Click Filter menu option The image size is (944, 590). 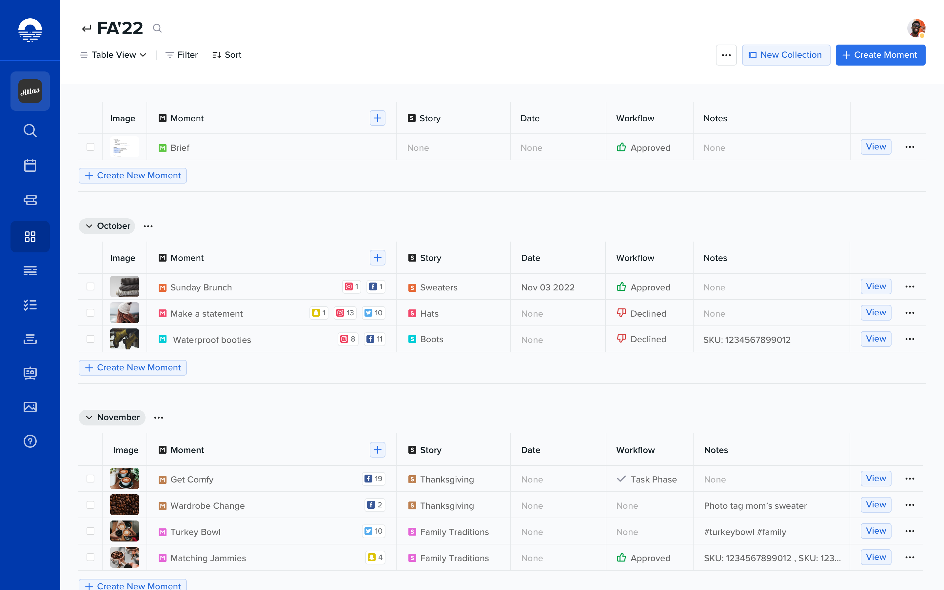pos(180,54)
